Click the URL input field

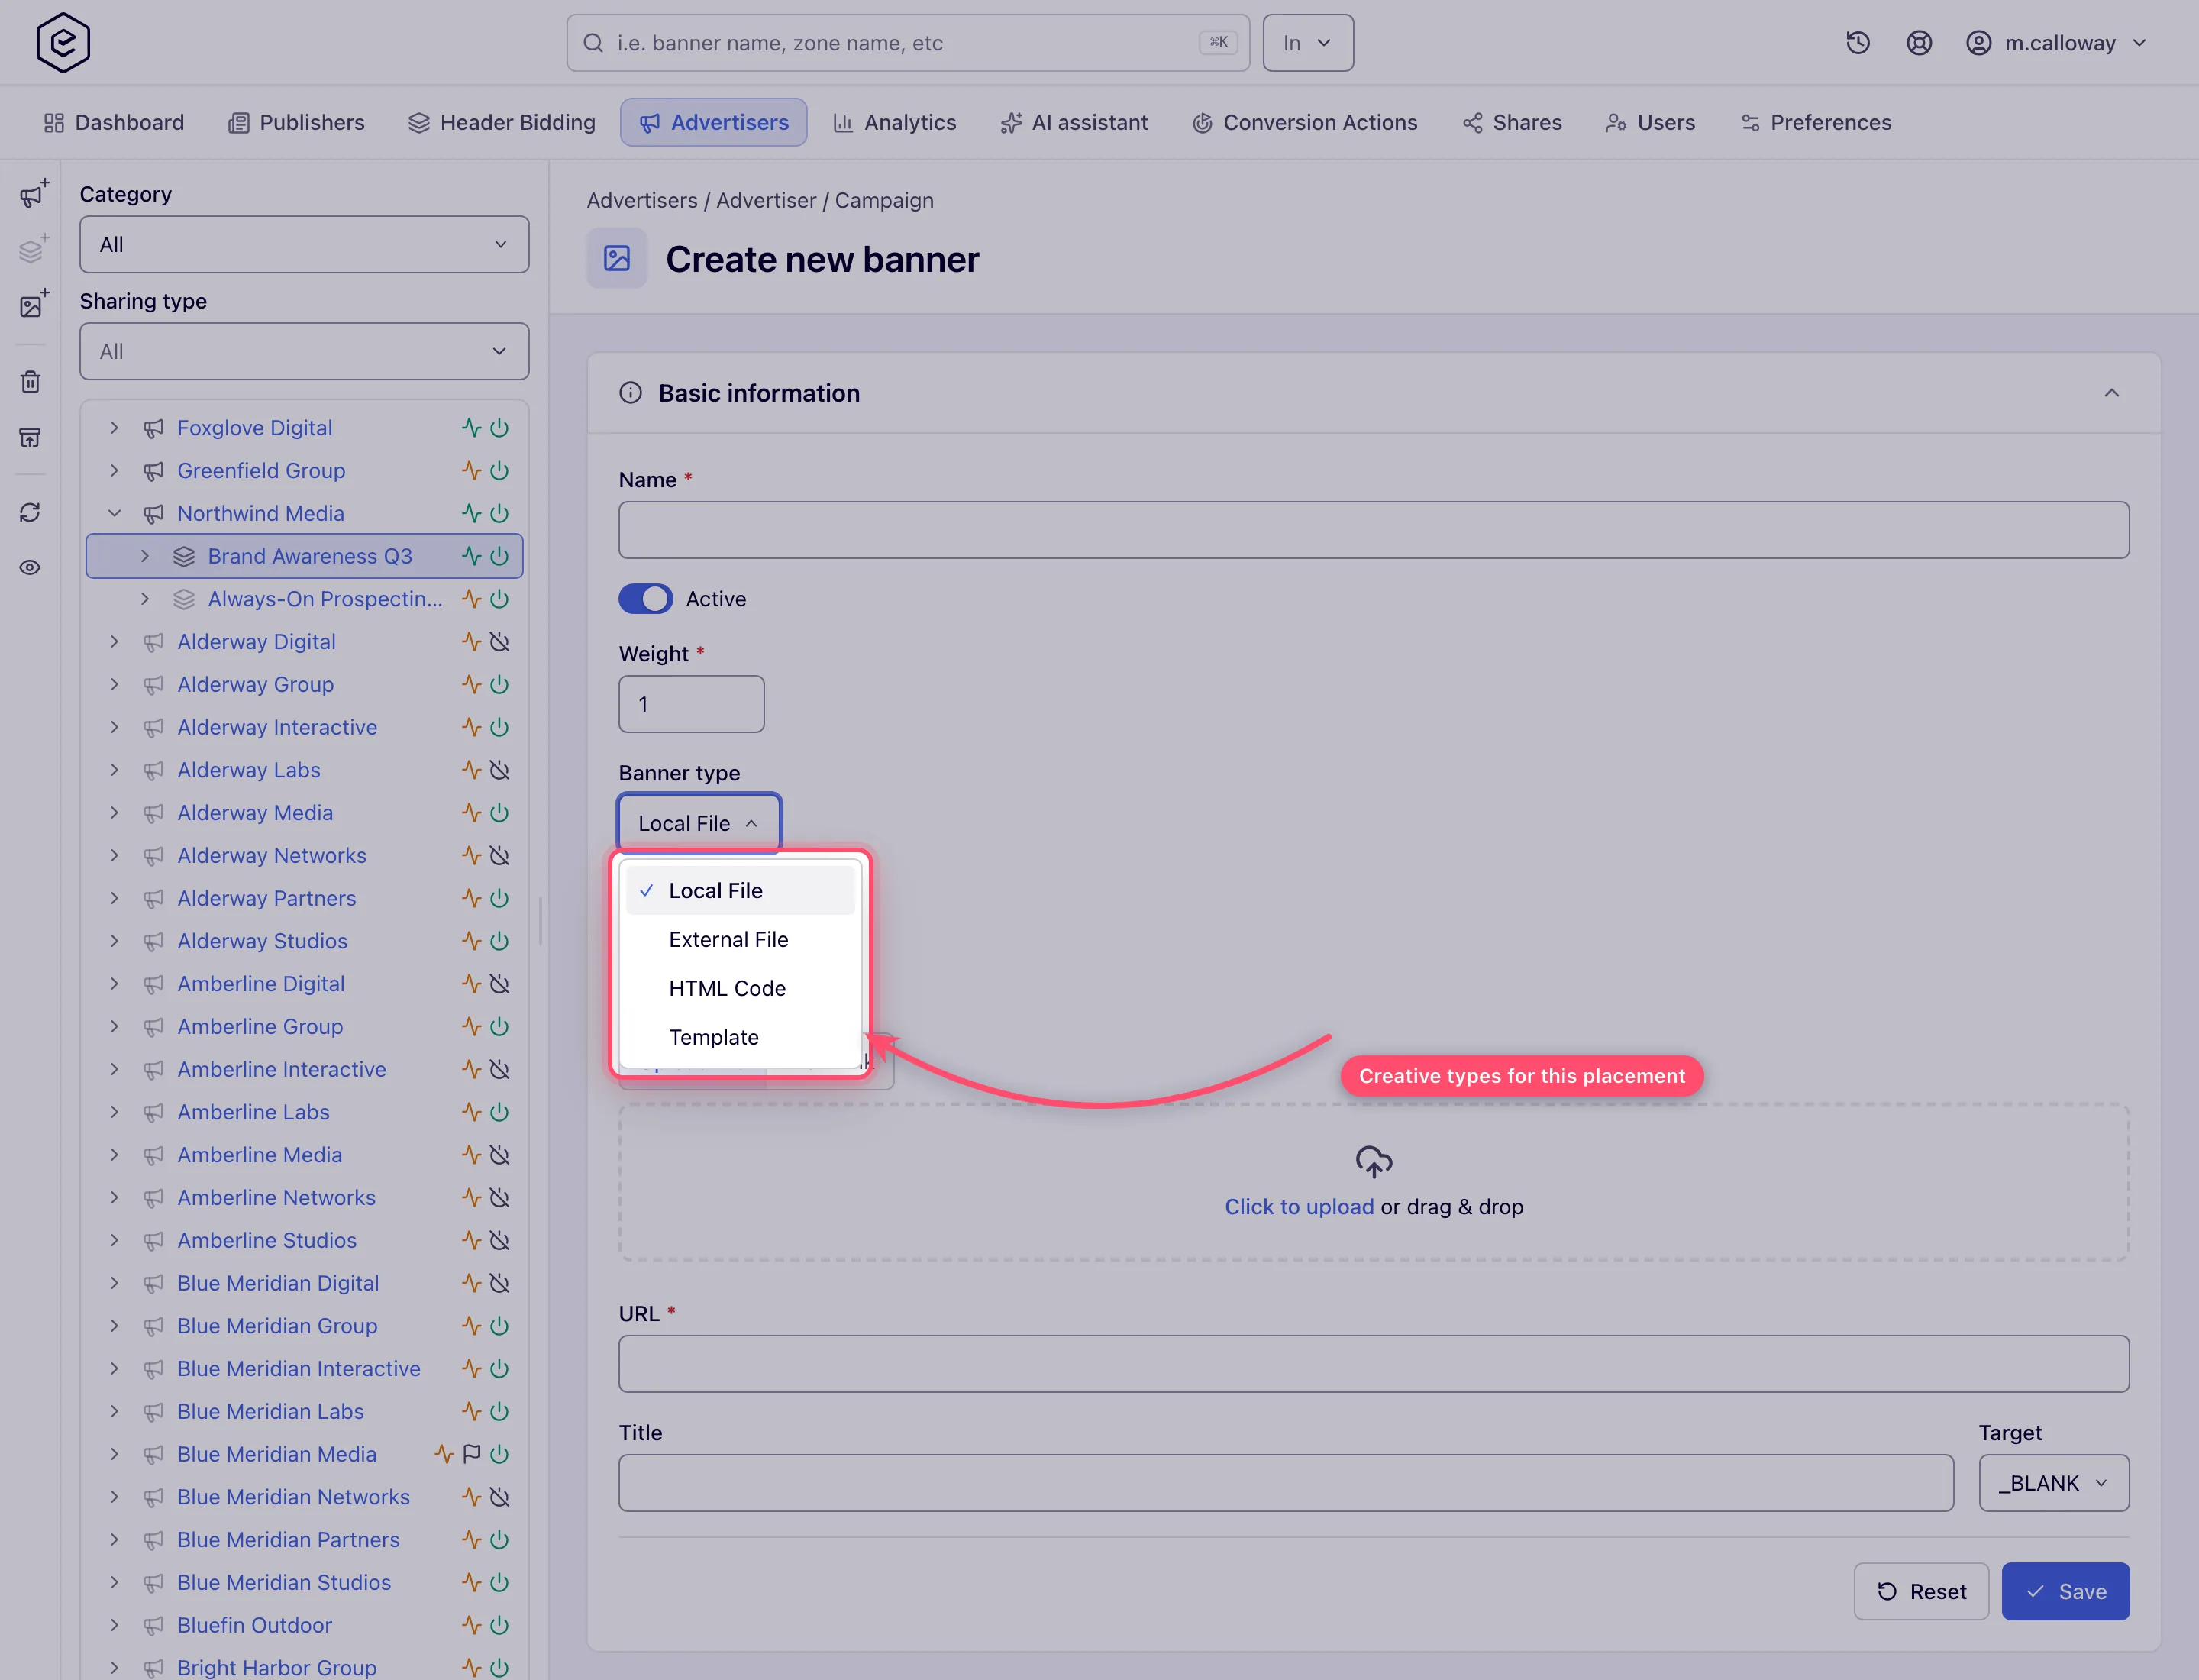click(x=1373, y=1364)
